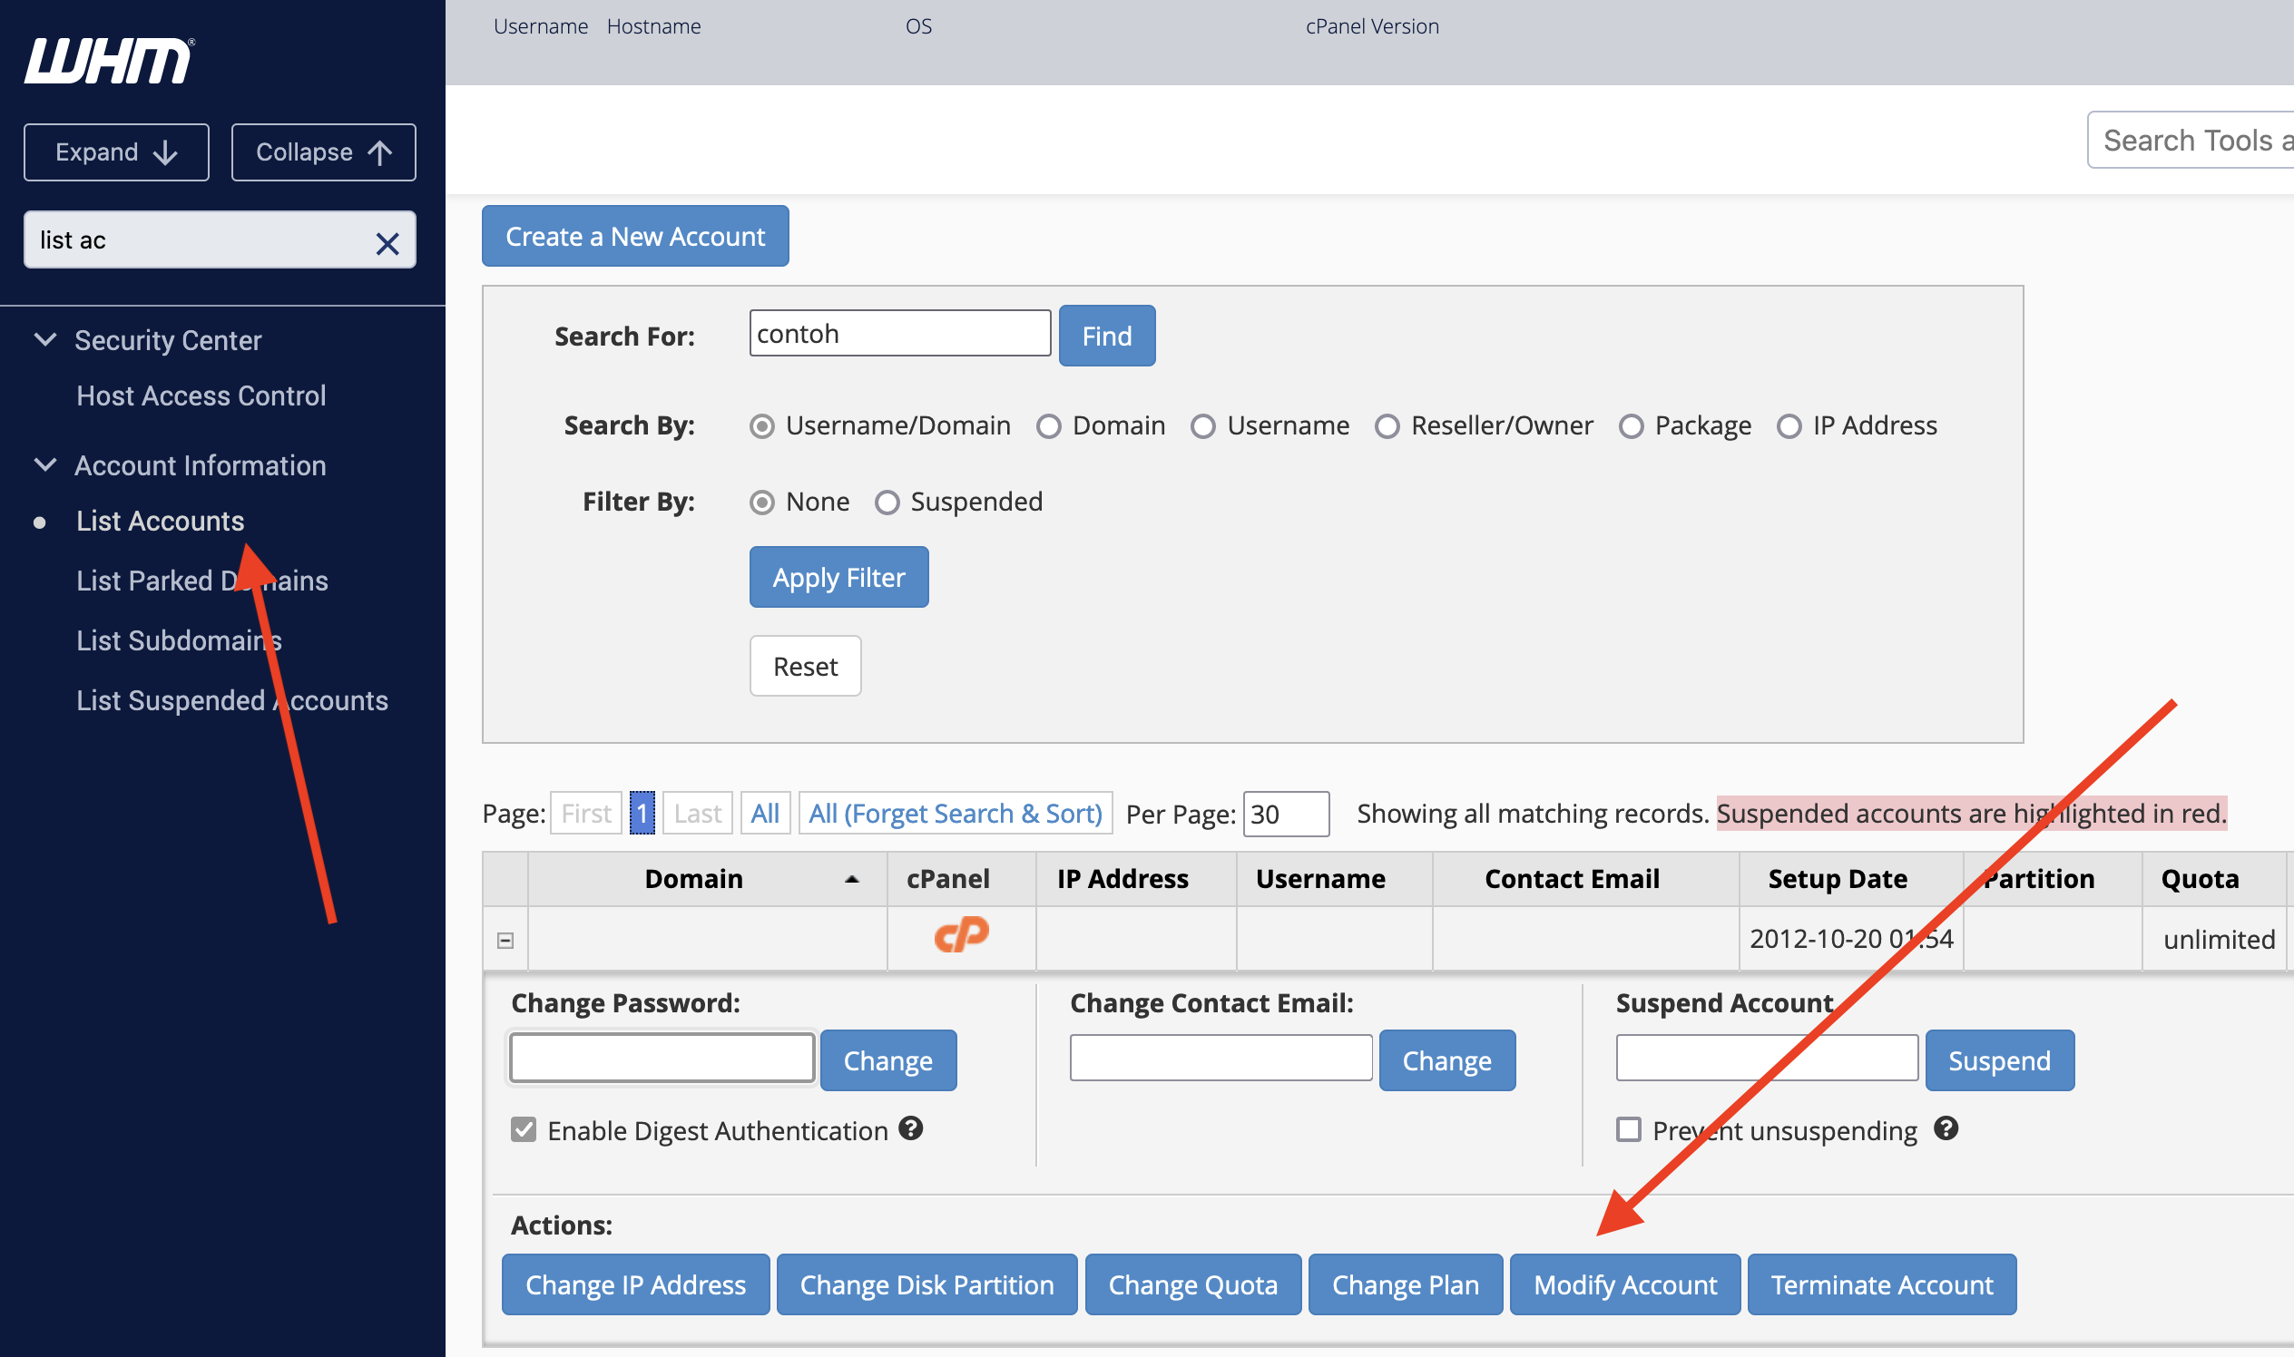Collapse the account row minus icon

pos(505,940)
